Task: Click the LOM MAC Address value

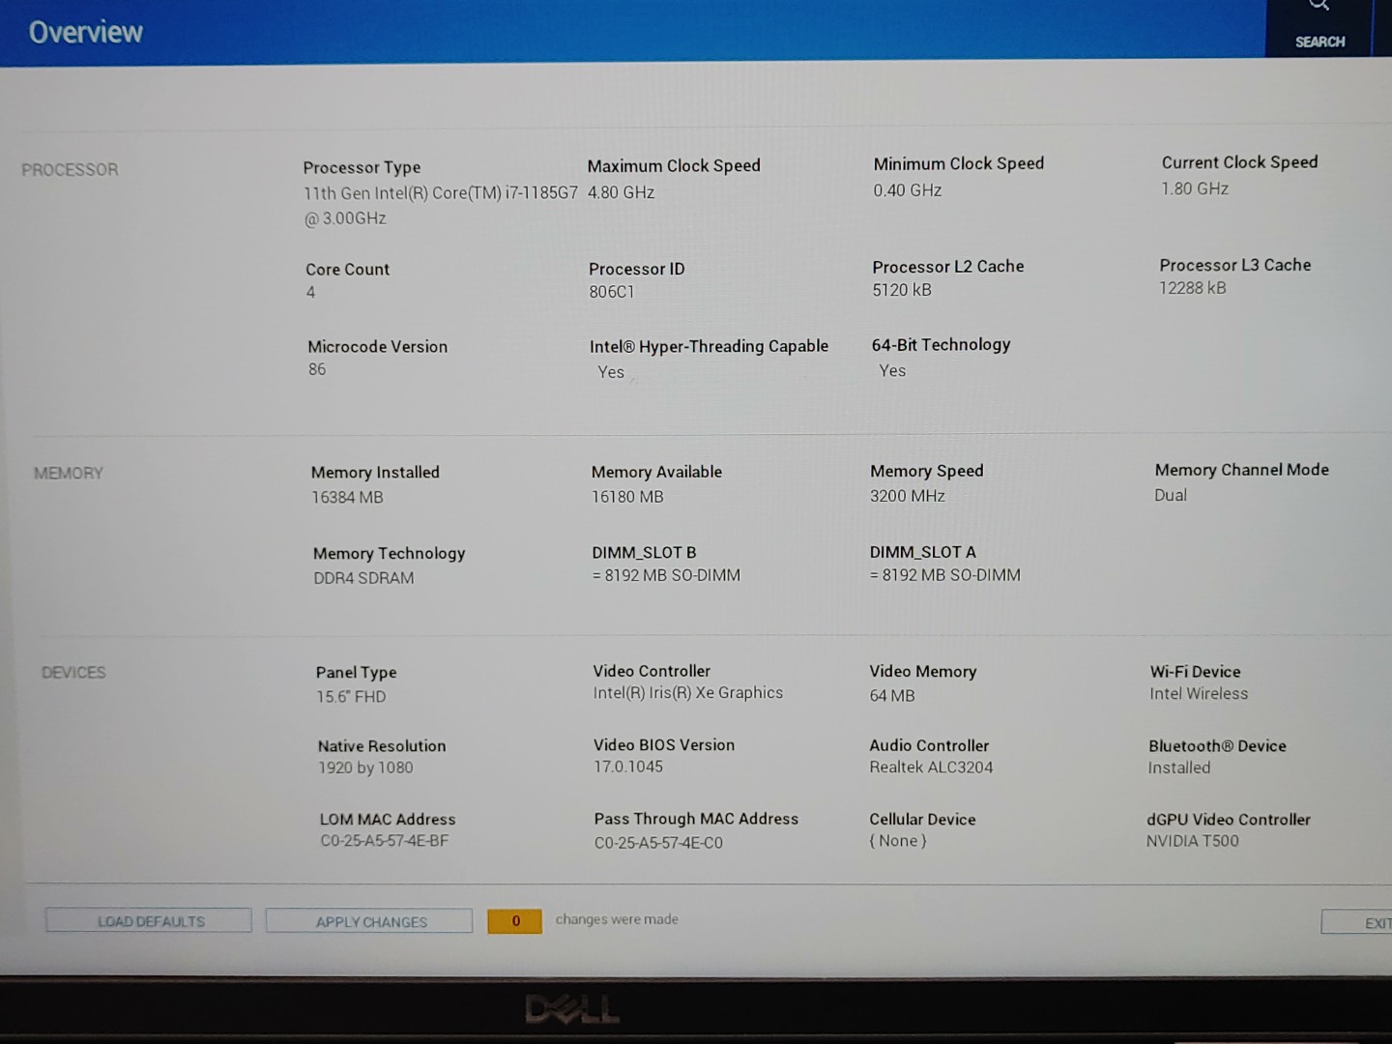Action: 384,841
